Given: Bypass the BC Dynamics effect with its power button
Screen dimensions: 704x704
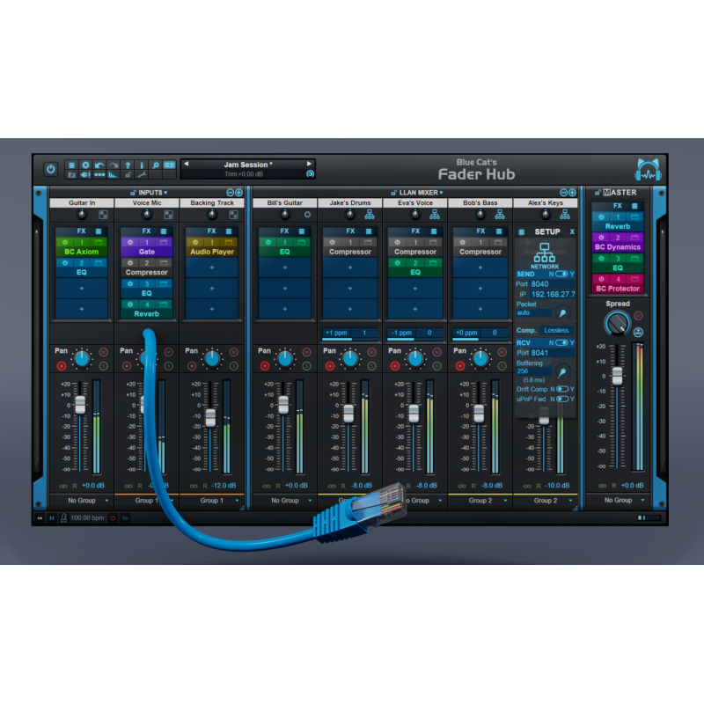Looking at the screenshot, I should point(601,238).
